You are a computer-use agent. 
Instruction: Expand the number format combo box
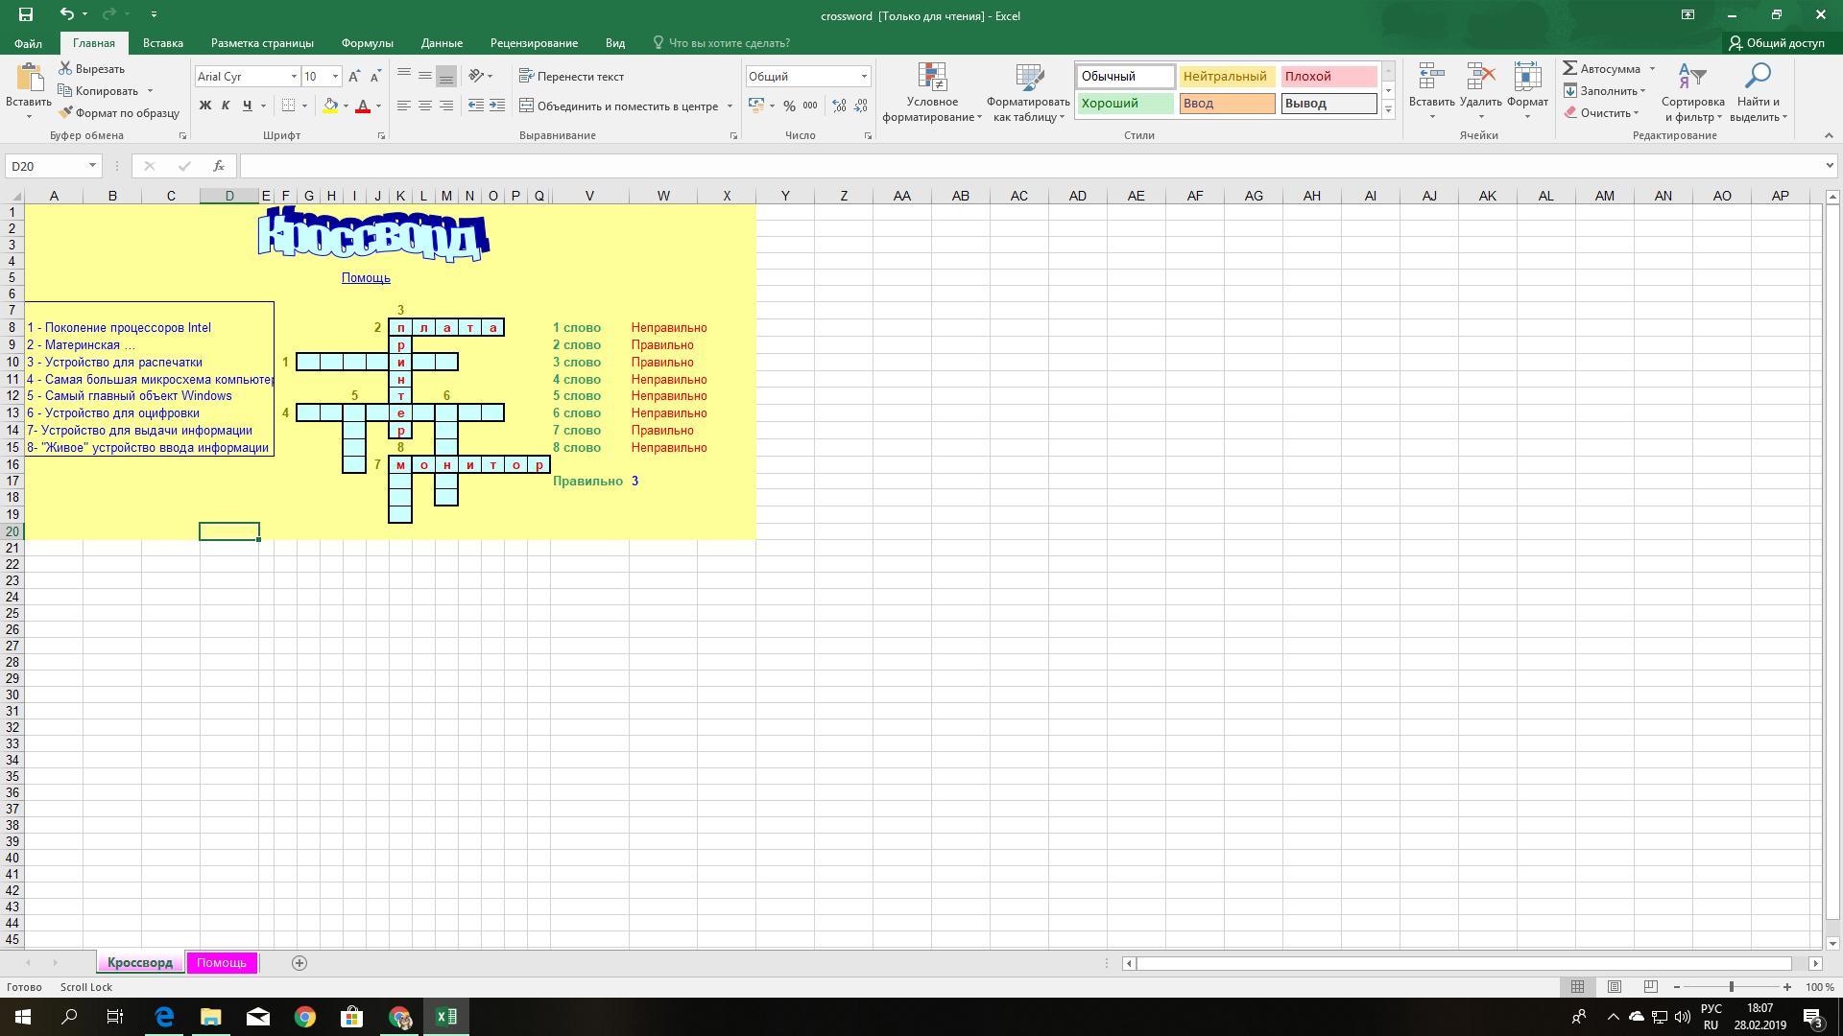click(x=864, y=77)
